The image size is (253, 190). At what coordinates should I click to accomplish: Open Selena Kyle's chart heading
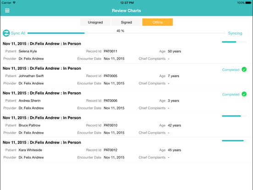pos(42,44)
